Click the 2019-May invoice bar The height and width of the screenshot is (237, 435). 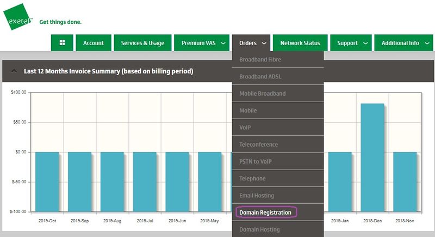tap(210, 182)
